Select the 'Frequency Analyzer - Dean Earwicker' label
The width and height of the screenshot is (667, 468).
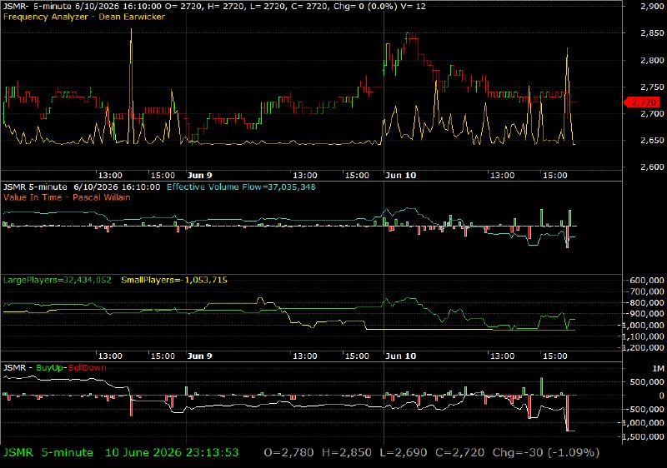pyautogui.click(x=84, y=17)
